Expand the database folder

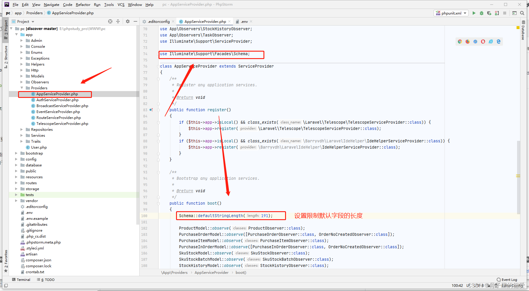point(16,165)
